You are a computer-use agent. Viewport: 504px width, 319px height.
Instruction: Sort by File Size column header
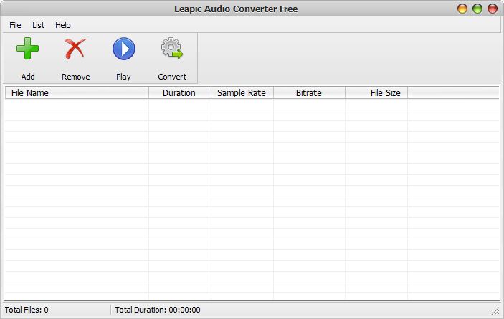click(x=376, y=93)
